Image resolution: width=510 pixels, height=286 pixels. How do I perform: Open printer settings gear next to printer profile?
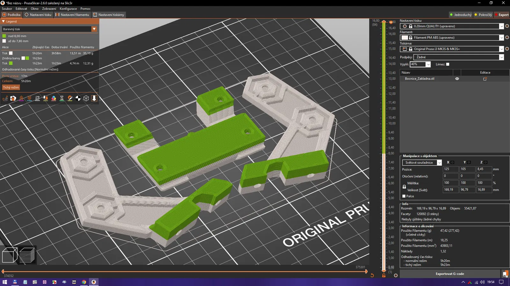tap(507, 49)
